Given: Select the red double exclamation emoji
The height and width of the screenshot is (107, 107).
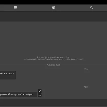Looking at the screenshot, I should click(x=13, y=74).
